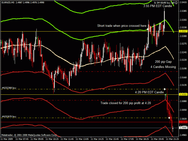Click 2.5190 on the price scale
This screenshot has width=188, height=141.
[x=183, y=69]
